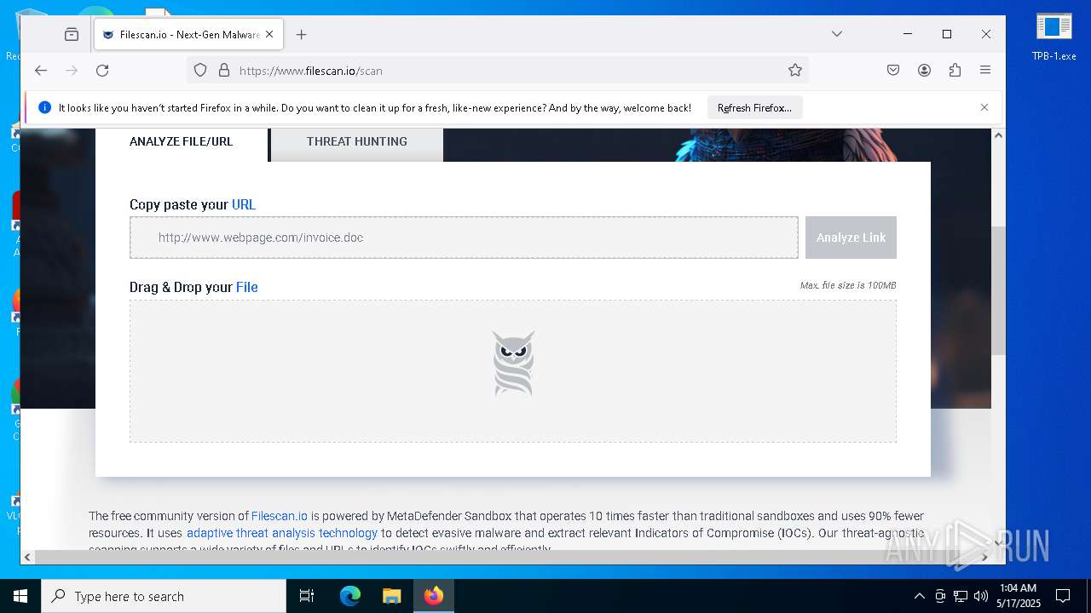The image size is (1091, 613).
Task: Click the address bar URL text
Action: coord(311,71)
